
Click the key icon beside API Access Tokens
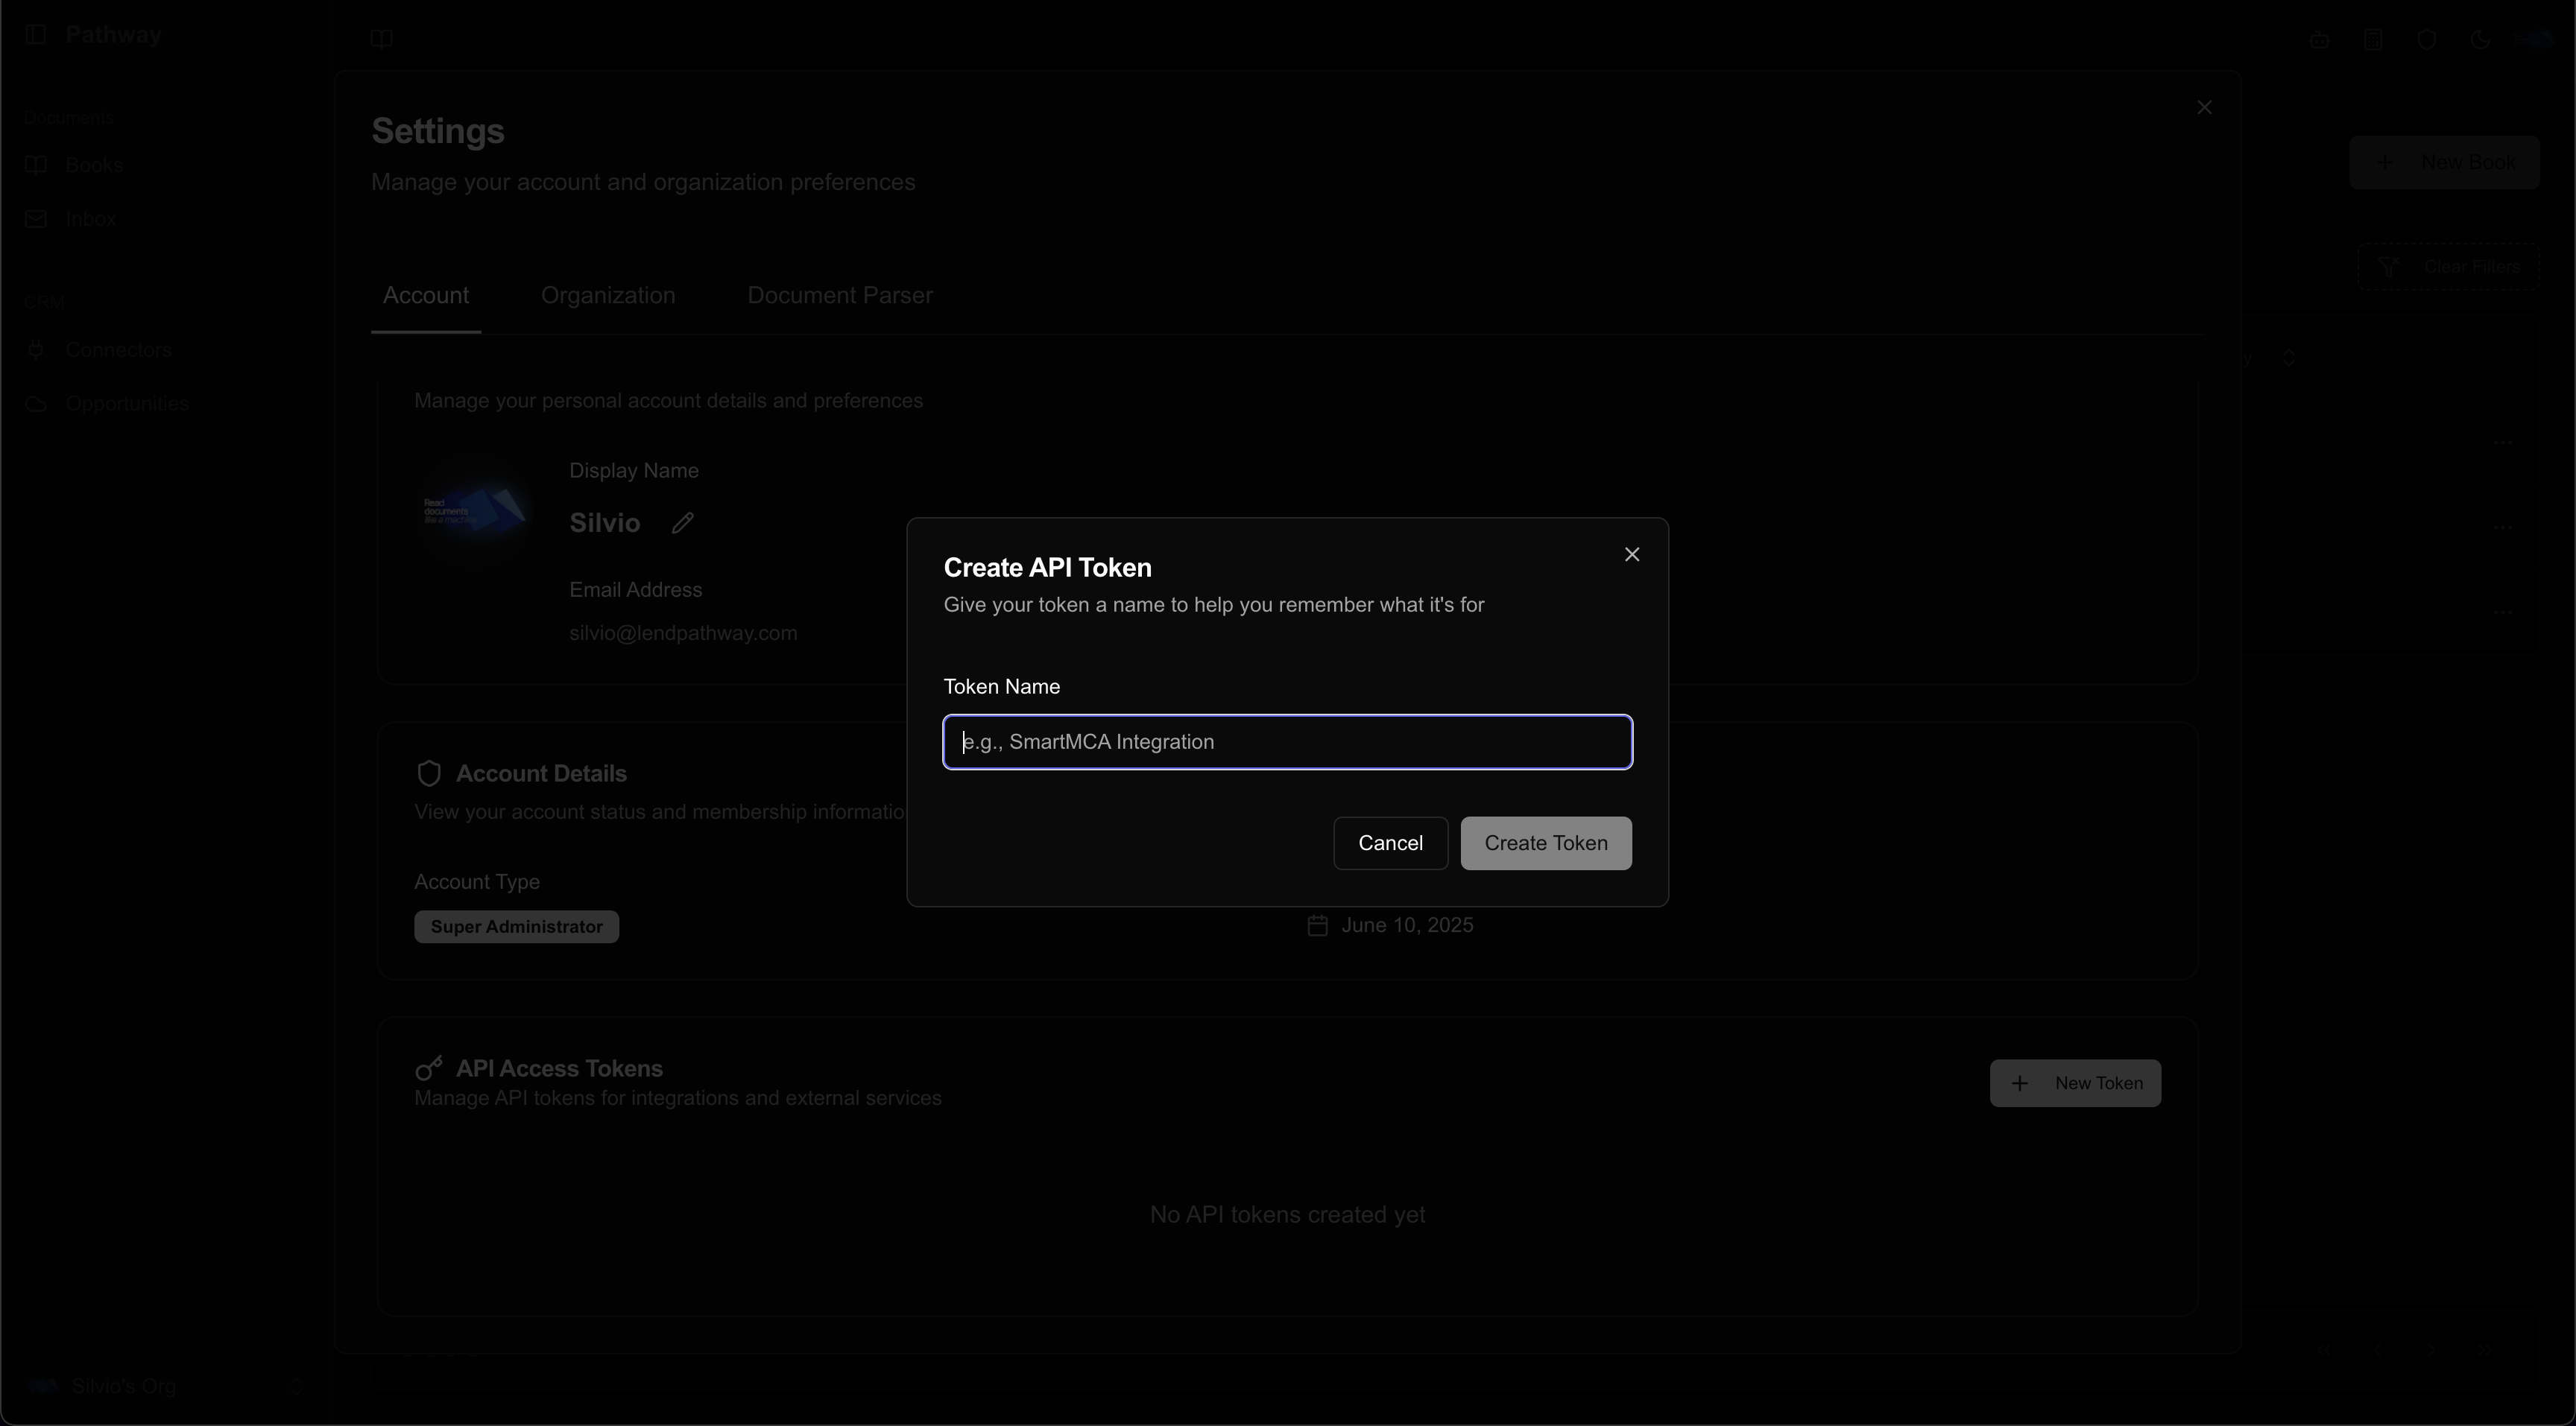430,1067
